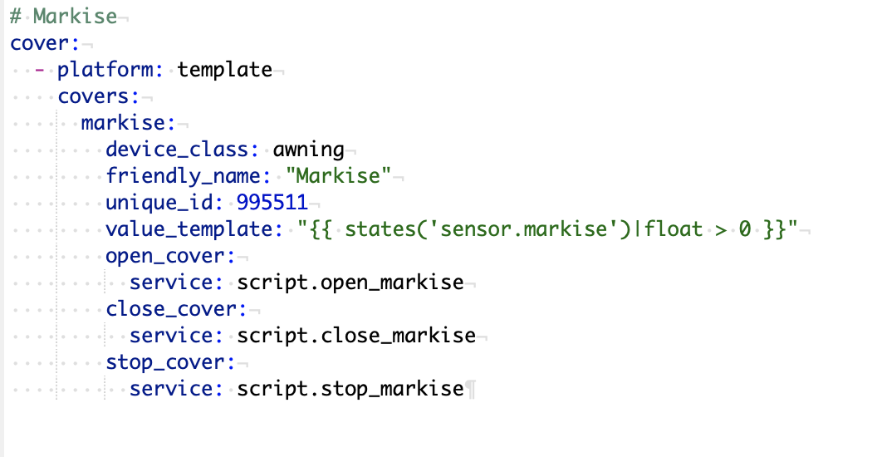Click inside the sensor.markise template string
872x457 pixels.
coord(547,228)
